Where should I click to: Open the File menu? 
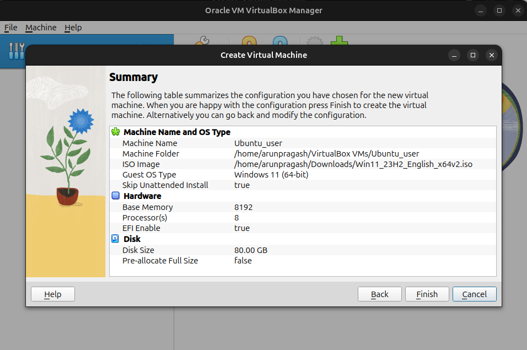click(x=11, y=28)
